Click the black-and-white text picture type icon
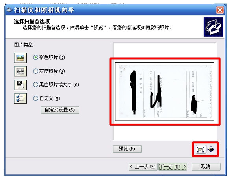The height and width of the screenshot is (180, 232). tap(20, 85)
